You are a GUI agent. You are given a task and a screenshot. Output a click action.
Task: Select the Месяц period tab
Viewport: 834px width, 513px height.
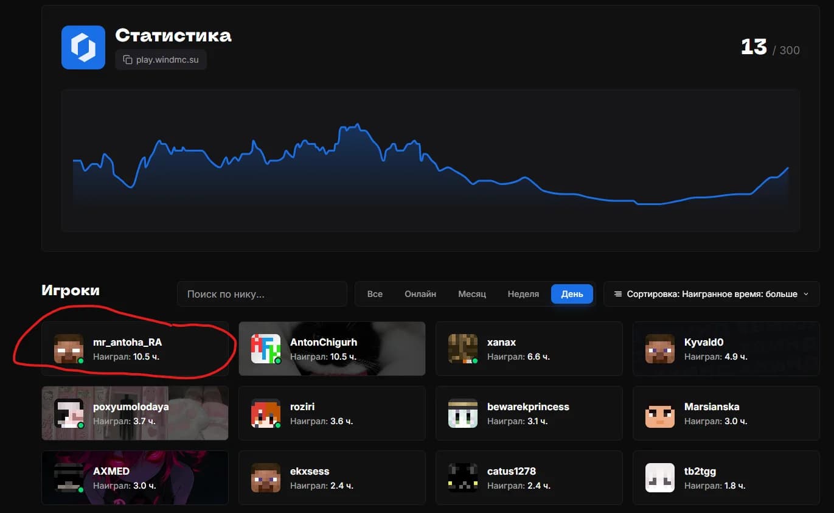(x=472, y=294)
